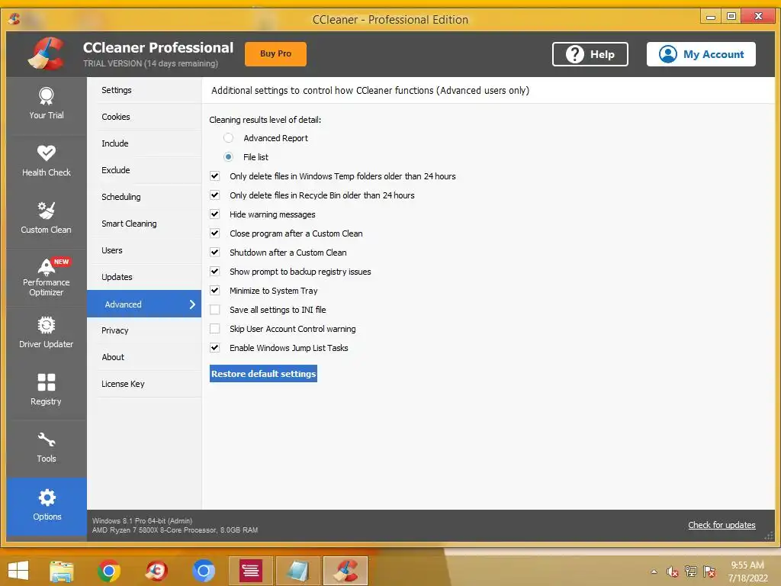This screenshot has height=586, width=781.
Task: Toggle Show prompt to backup registry issues
Action: [x=214, y=272]
